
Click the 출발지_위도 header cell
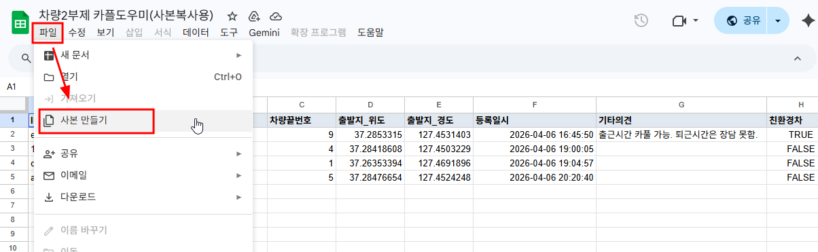pos(370,120)
